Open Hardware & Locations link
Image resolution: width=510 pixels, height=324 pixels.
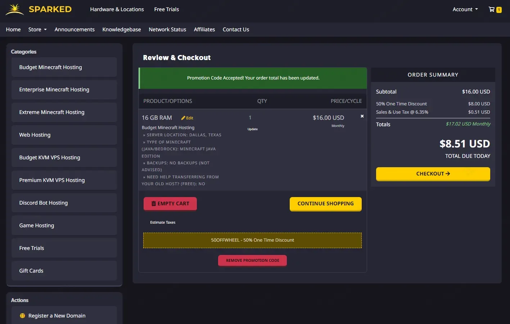tap(117, 9)
